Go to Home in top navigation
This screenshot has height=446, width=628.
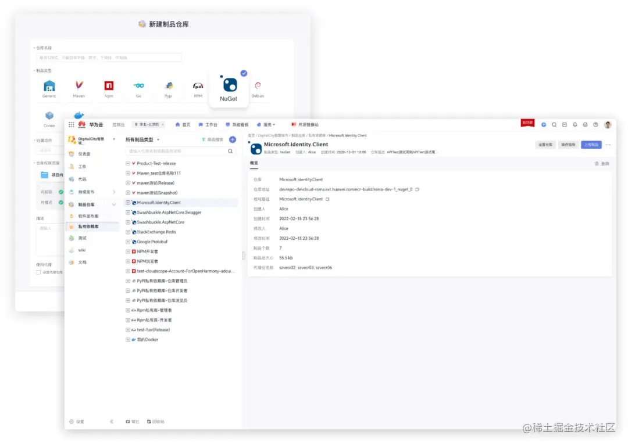point(183,125)
